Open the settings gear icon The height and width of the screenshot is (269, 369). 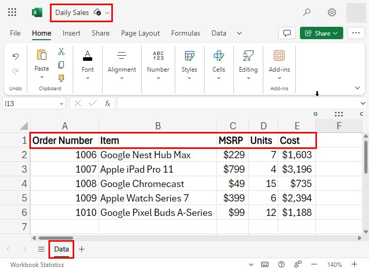(332, 12)
